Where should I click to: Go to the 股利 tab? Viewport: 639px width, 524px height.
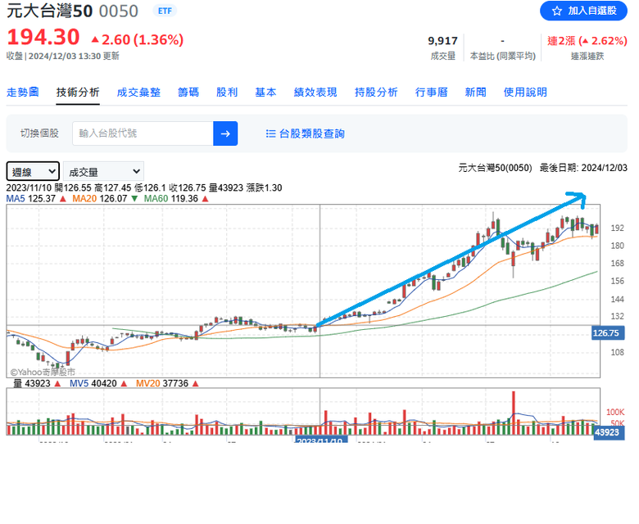click(x=227, y=93)
